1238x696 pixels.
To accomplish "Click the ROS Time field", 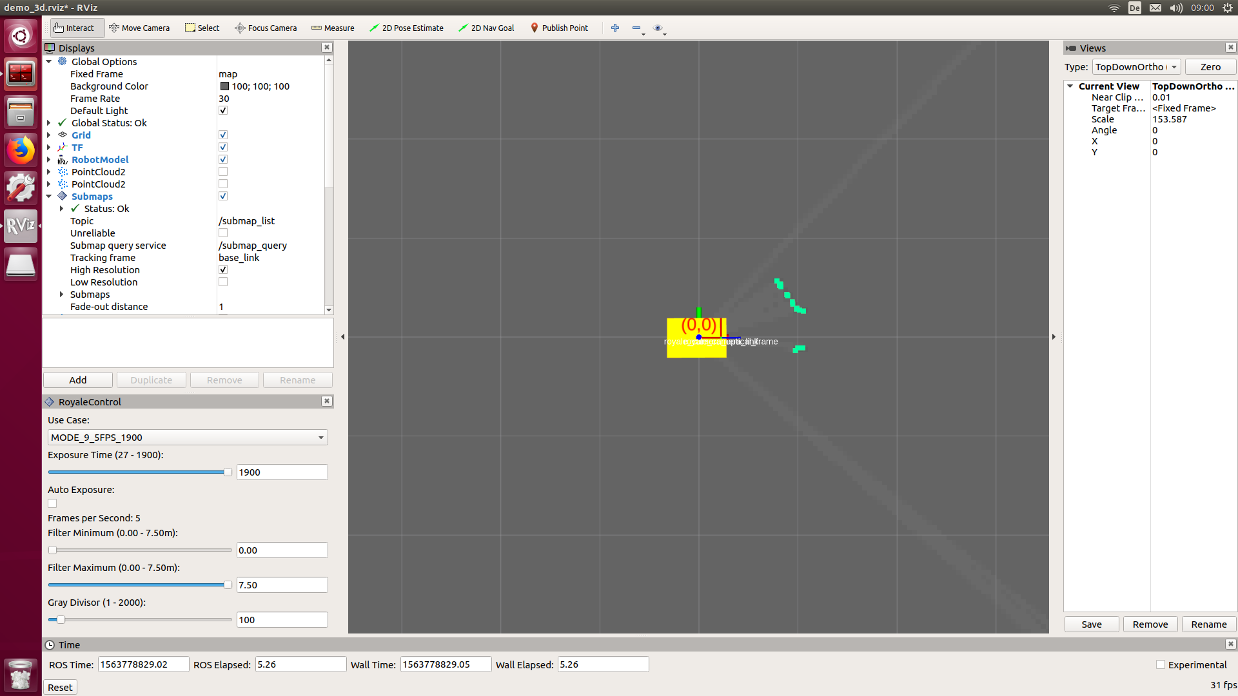I will (143, 664).
